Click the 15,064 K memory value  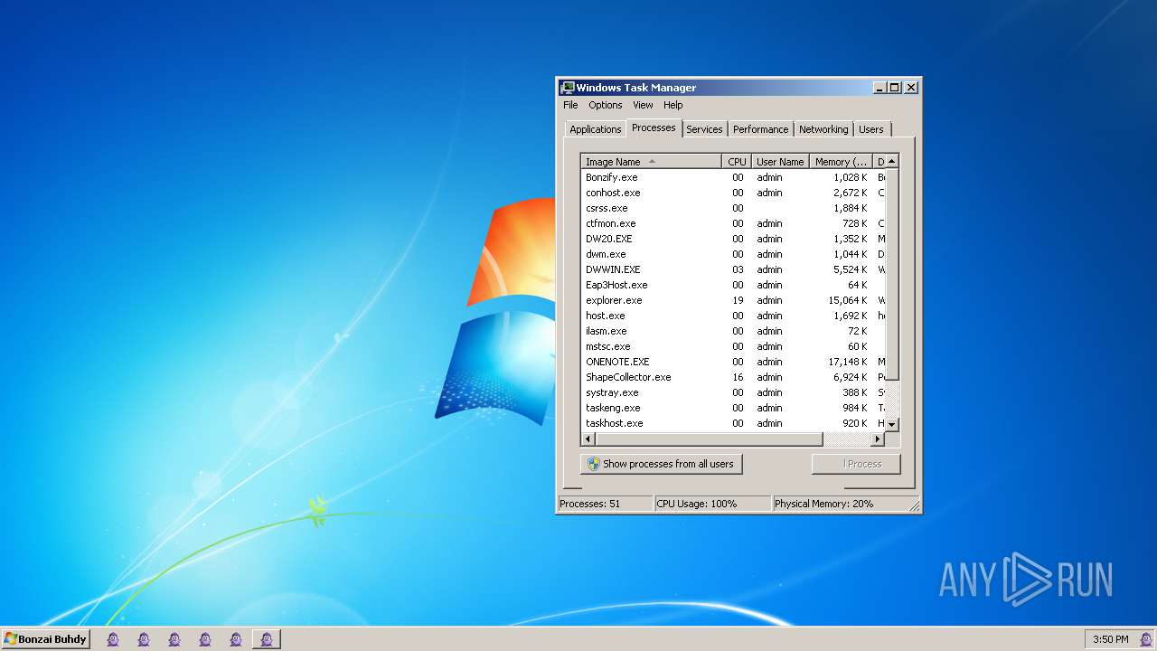(850, 300)
